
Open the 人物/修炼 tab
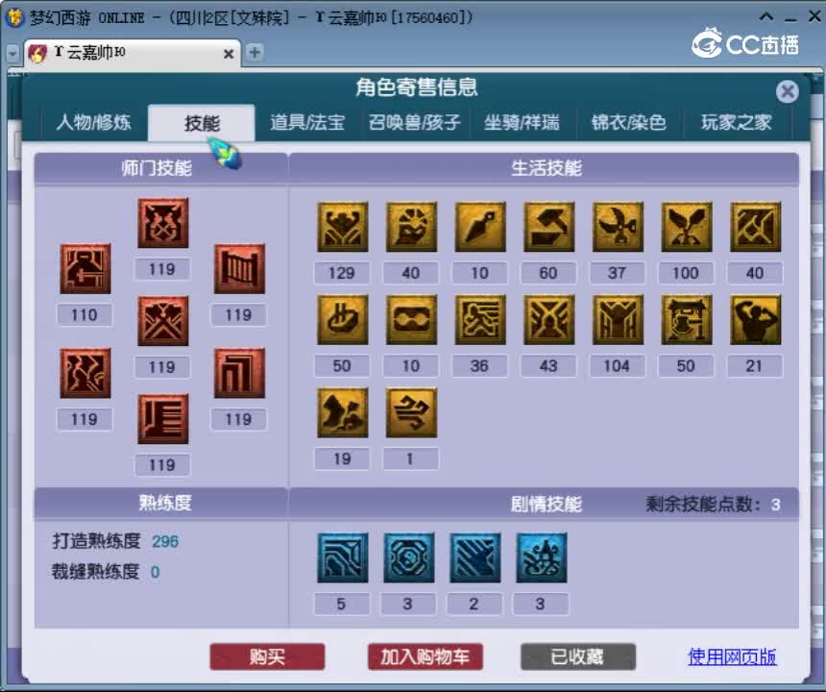click(93, 123)
